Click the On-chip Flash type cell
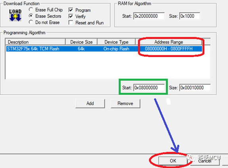The image size is (228, 168). click(116, 49)
